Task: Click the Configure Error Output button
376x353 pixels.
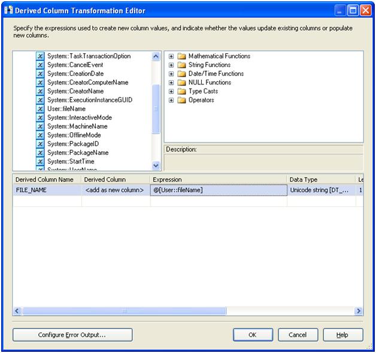Action: [72, 335]
